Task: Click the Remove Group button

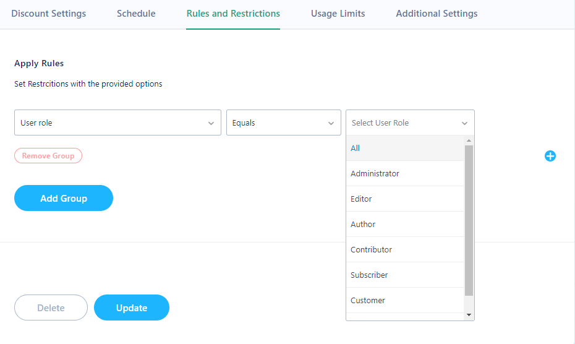Action: tap(48, 156)
